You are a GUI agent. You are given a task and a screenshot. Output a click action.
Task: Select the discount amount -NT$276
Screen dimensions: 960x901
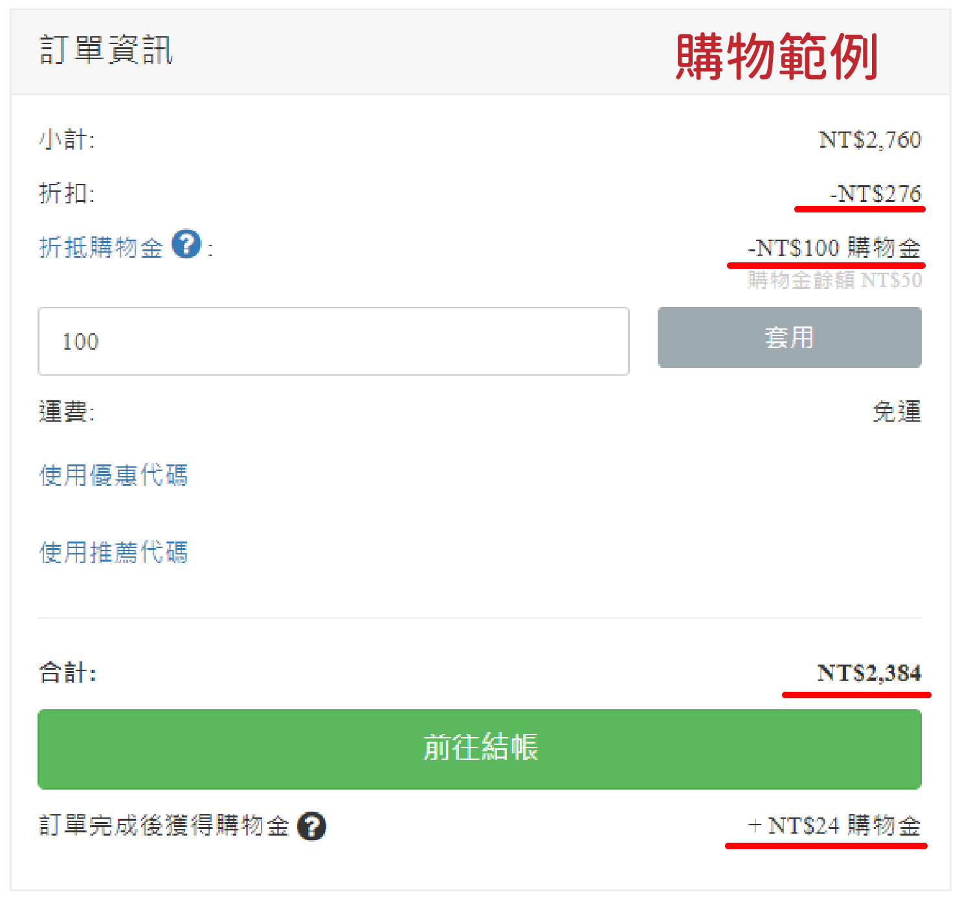tap(875, 194)
